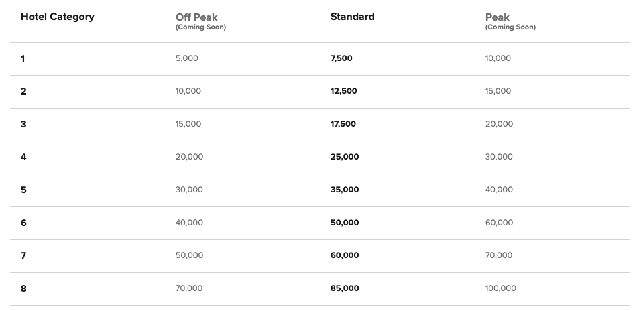Select the Standard column header
This screenshot has width=641, height=311.
(353, 17)
